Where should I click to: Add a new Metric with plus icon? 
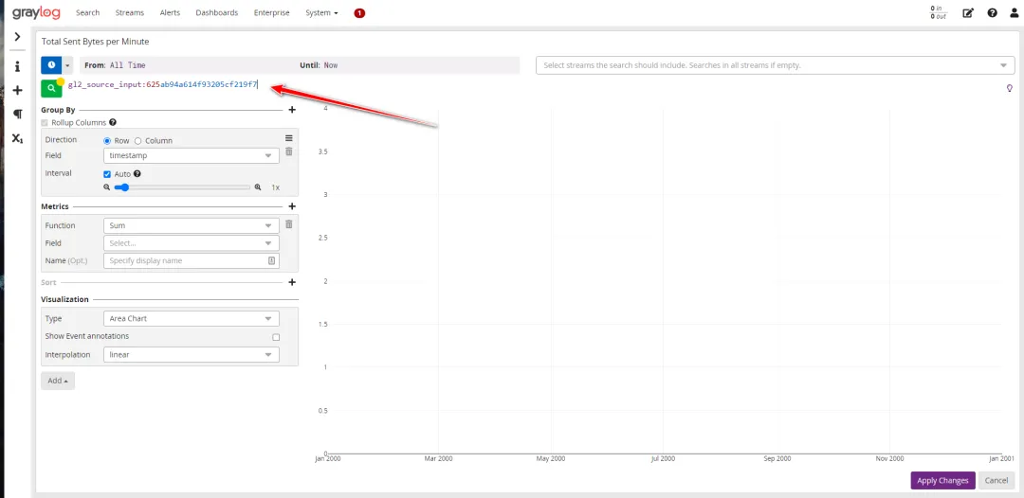click(292, 206)
